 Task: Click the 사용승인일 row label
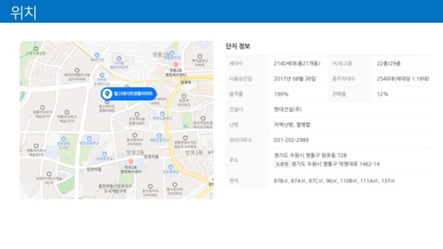click(240, 79)
